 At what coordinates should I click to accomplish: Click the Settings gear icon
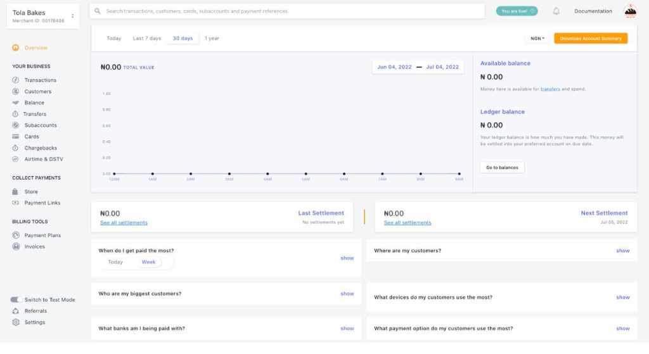16,322
